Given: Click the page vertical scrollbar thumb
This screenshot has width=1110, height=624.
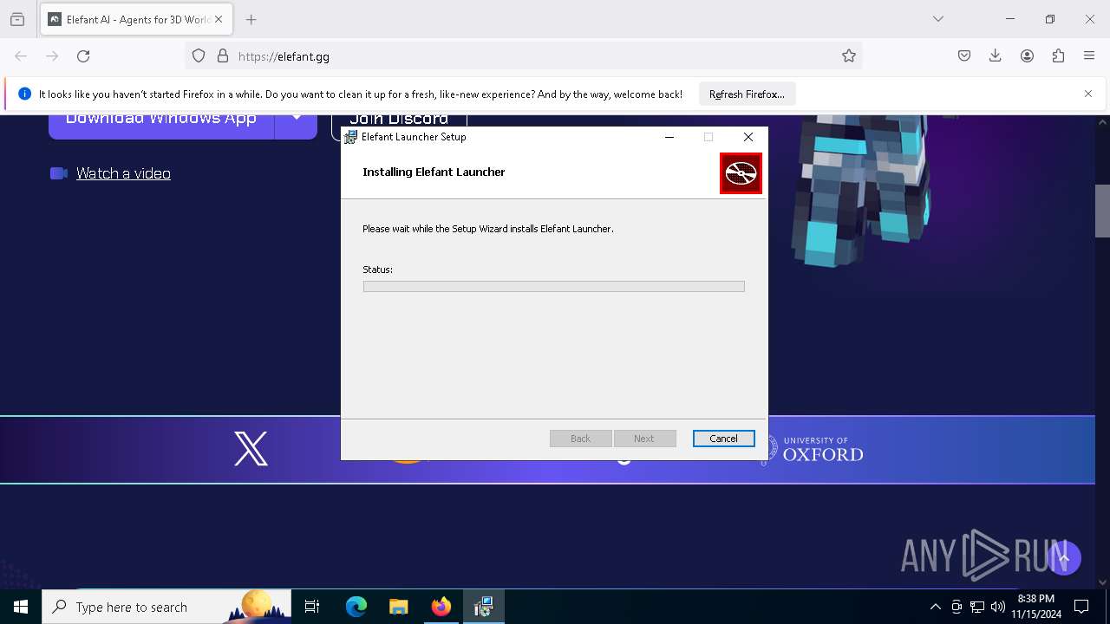Looking at the screenshot, I should click(x=1102, y=211).
